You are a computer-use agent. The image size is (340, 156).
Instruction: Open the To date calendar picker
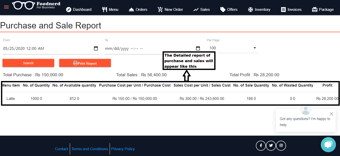198,48
